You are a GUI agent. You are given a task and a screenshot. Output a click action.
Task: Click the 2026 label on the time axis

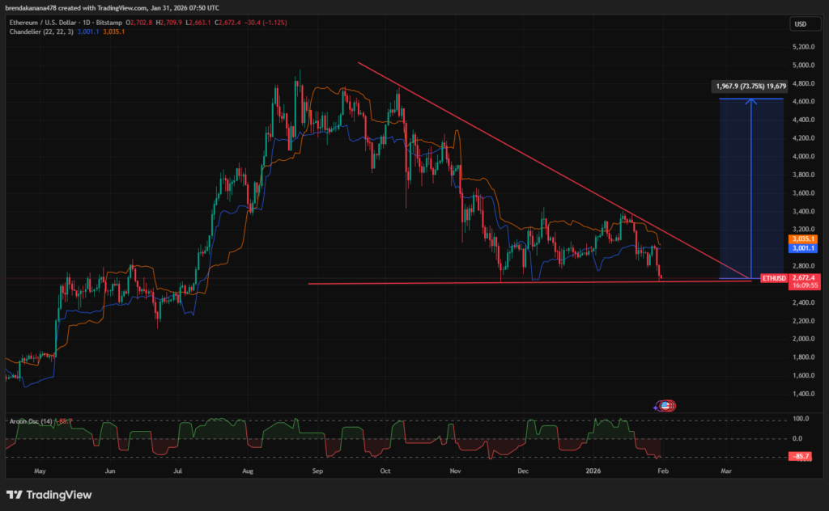point(593,471)
